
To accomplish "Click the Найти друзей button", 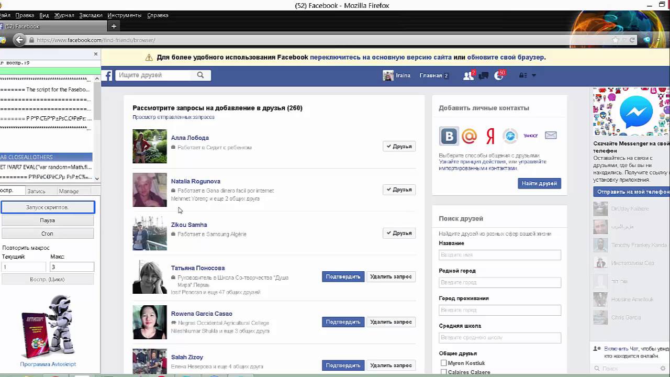I will coord(539,183).
